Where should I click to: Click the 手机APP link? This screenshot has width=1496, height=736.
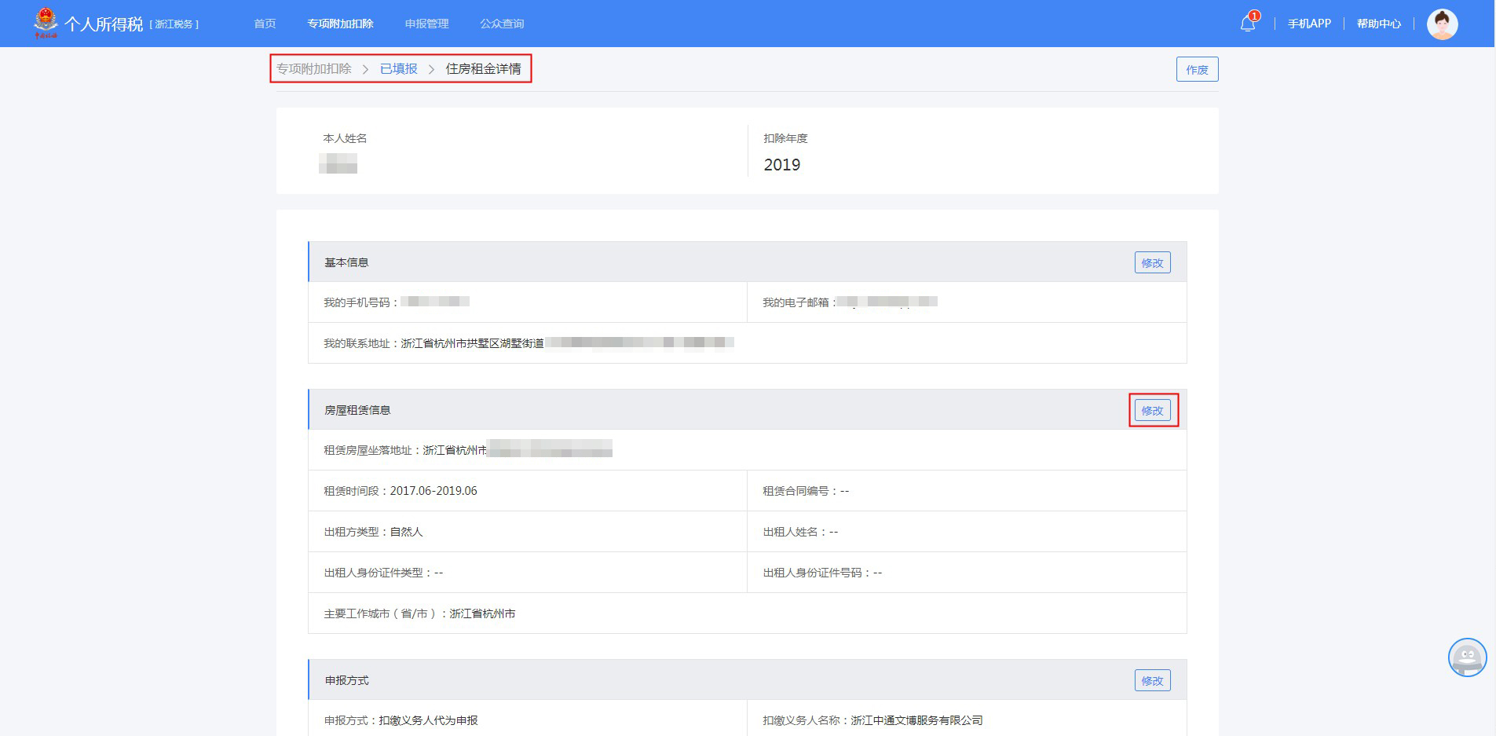1309,24
